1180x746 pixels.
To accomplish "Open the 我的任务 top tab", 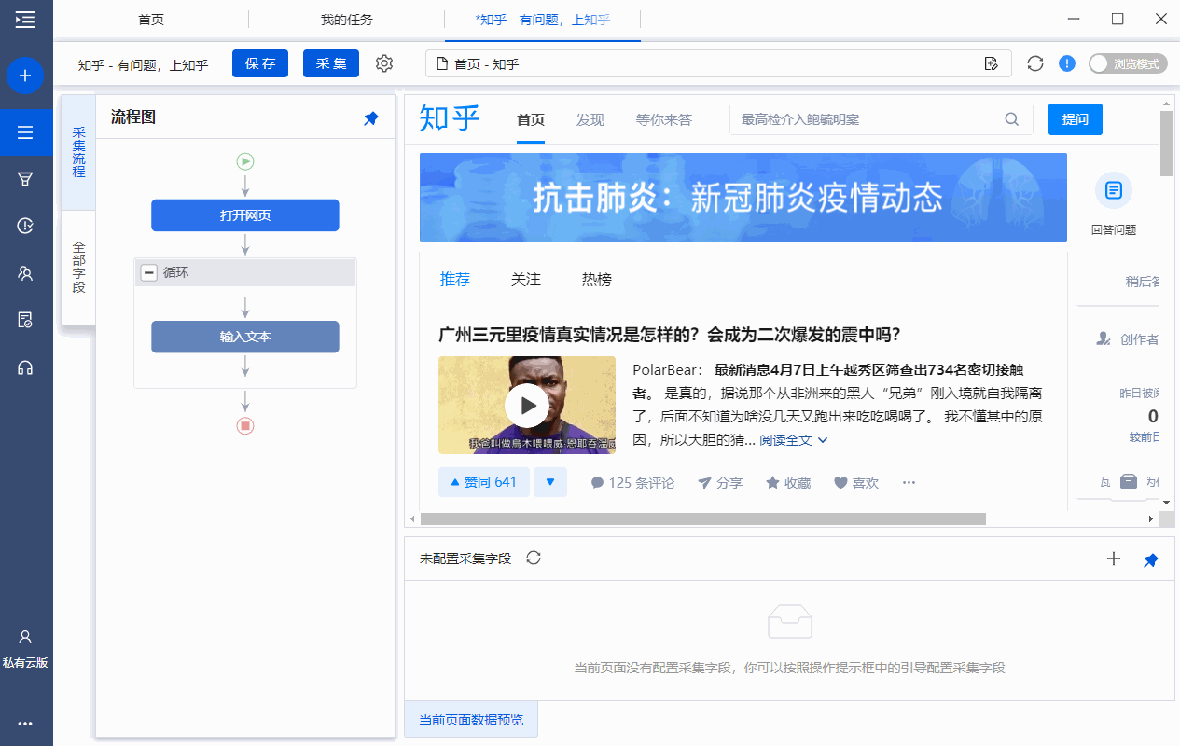I will 347,19.
